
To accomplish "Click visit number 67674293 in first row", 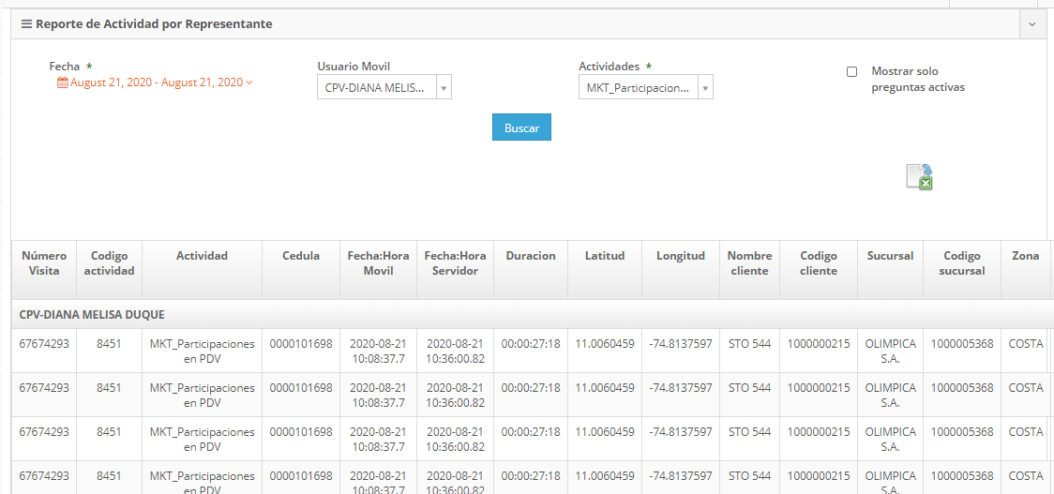I will click(44, 344).
